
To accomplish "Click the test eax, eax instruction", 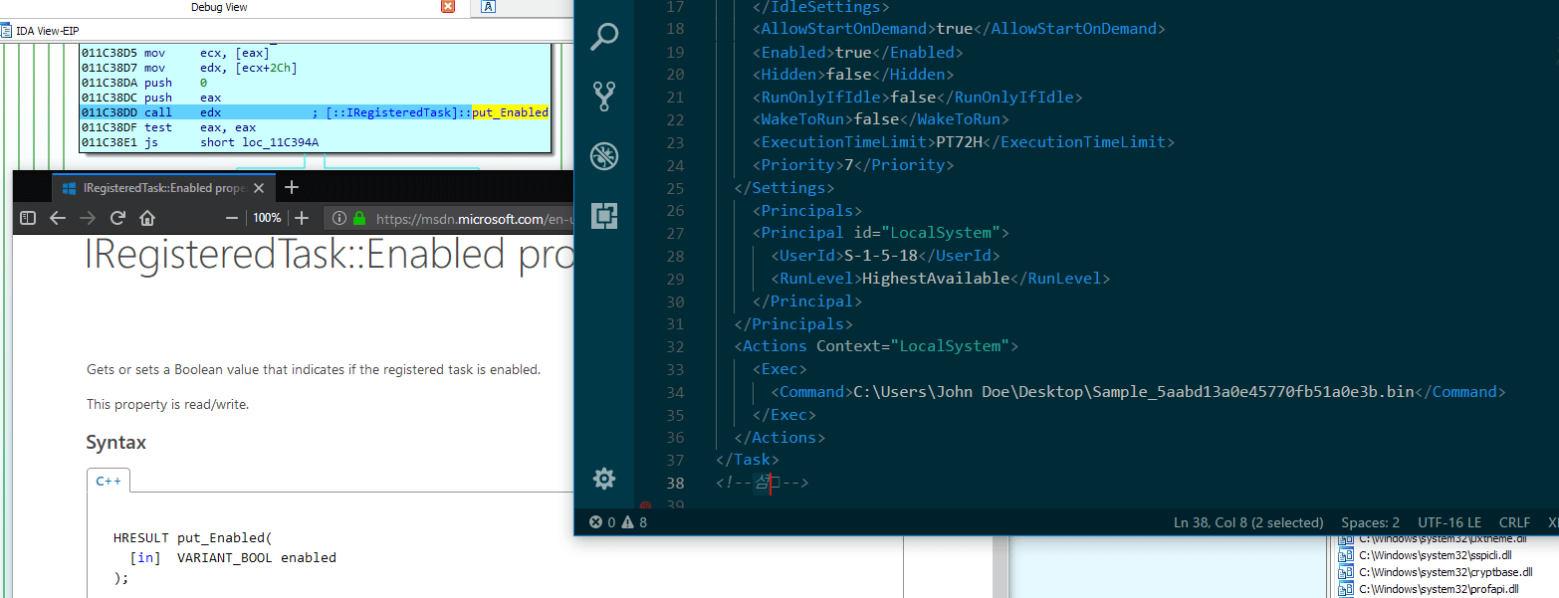I will click(x=168, y=127).
